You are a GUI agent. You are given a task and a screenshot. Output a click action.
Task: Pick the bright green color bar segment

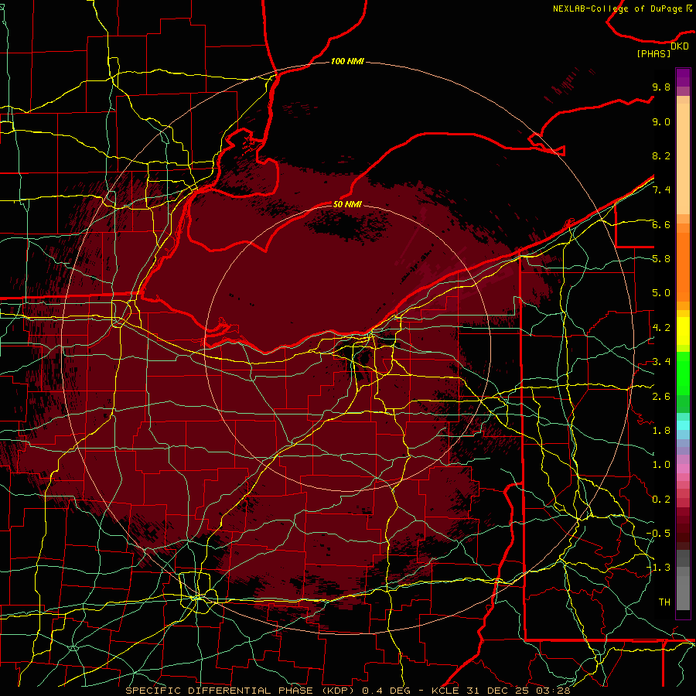point(683,373)
